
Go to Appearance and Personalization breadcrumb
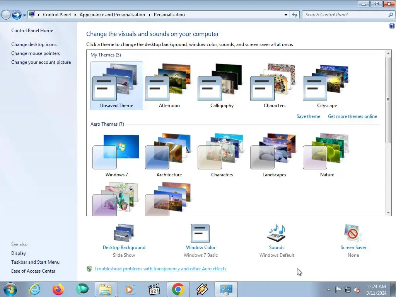112,15
